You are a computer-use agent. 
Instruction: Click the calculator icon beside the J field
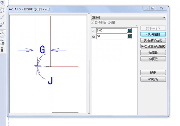click(x=129, y=30)
